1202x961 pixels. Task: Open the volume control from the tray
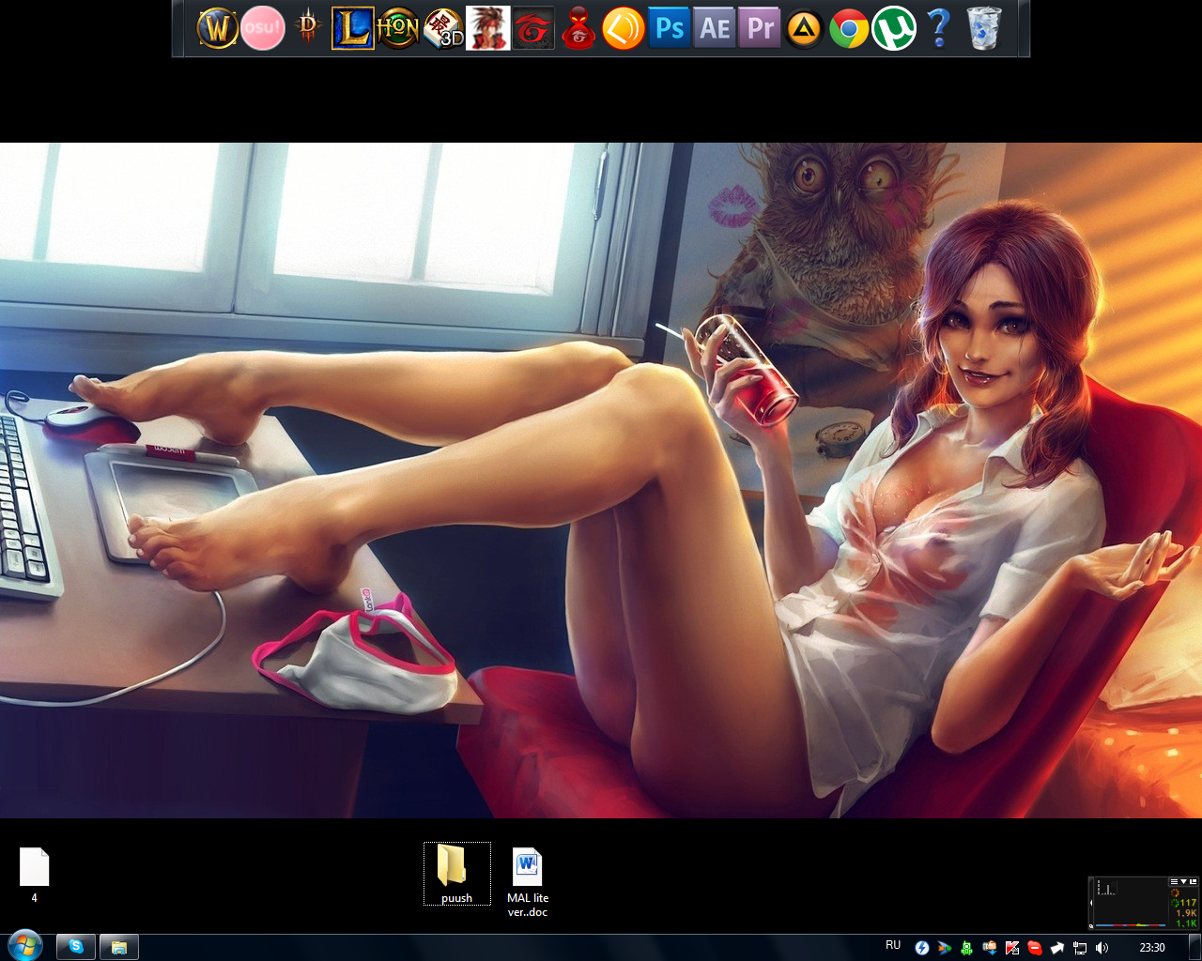1102,946
